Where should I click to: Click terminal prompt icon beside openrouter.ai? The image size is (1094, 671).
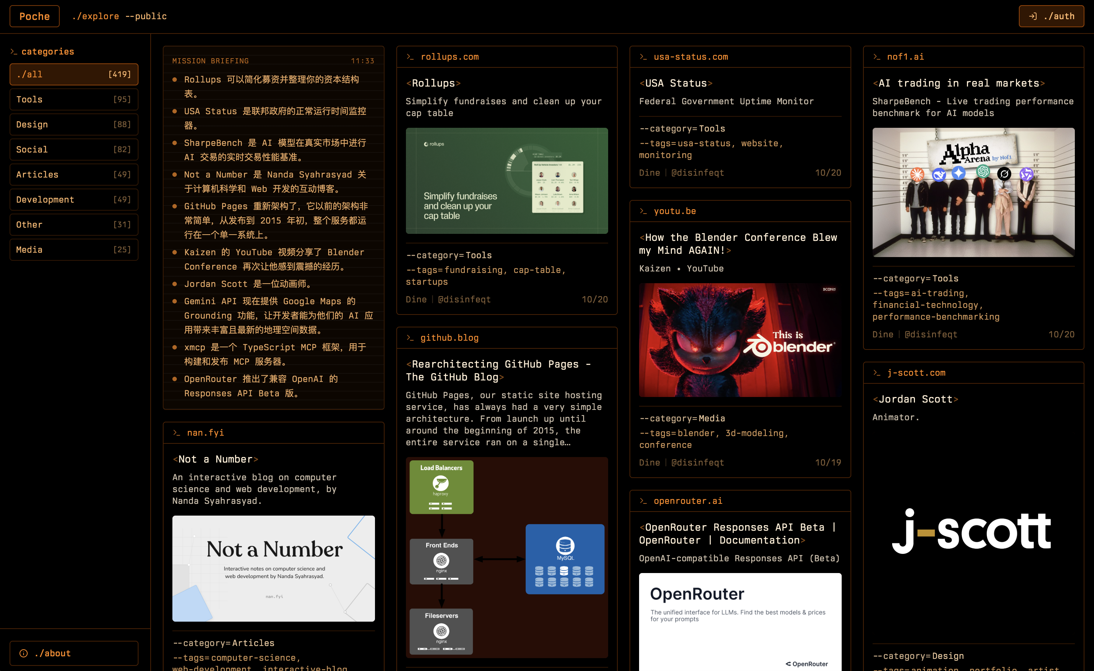pos(644,501)
